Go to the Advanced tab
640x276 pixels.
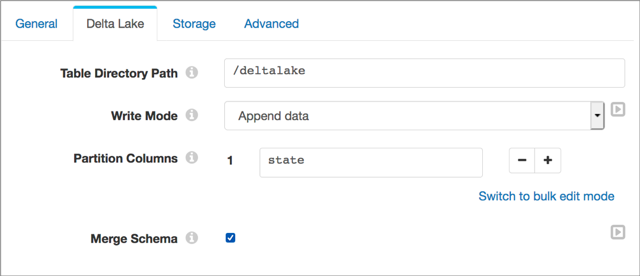271,24
